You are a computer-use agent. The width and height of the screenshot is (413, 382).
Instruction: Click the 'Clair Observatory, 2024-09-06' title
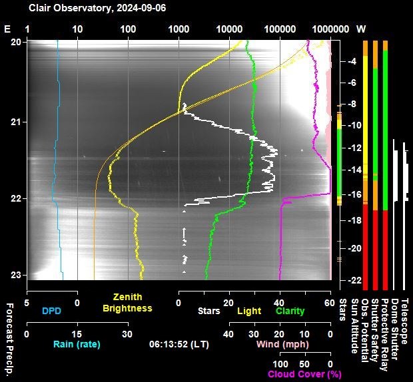pos(97,8)
